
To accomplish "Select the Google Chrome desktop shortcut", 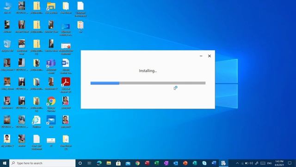I will click(51, 104).
